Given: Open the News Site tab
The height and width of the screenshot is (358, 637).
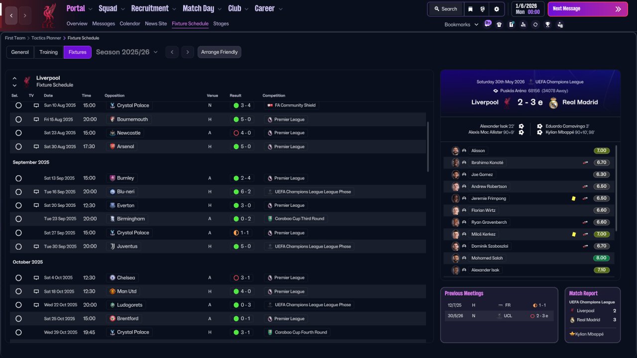Looking at the screenshot, I should pos(156,23).
